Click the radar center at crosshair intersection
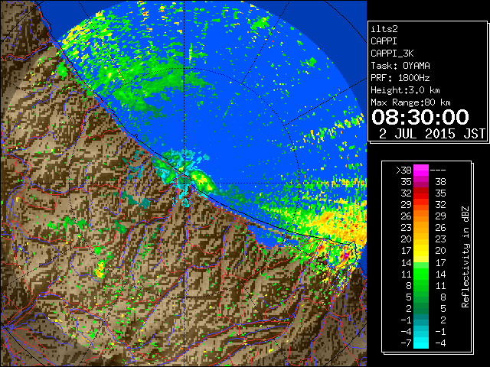 pos(185,183)
